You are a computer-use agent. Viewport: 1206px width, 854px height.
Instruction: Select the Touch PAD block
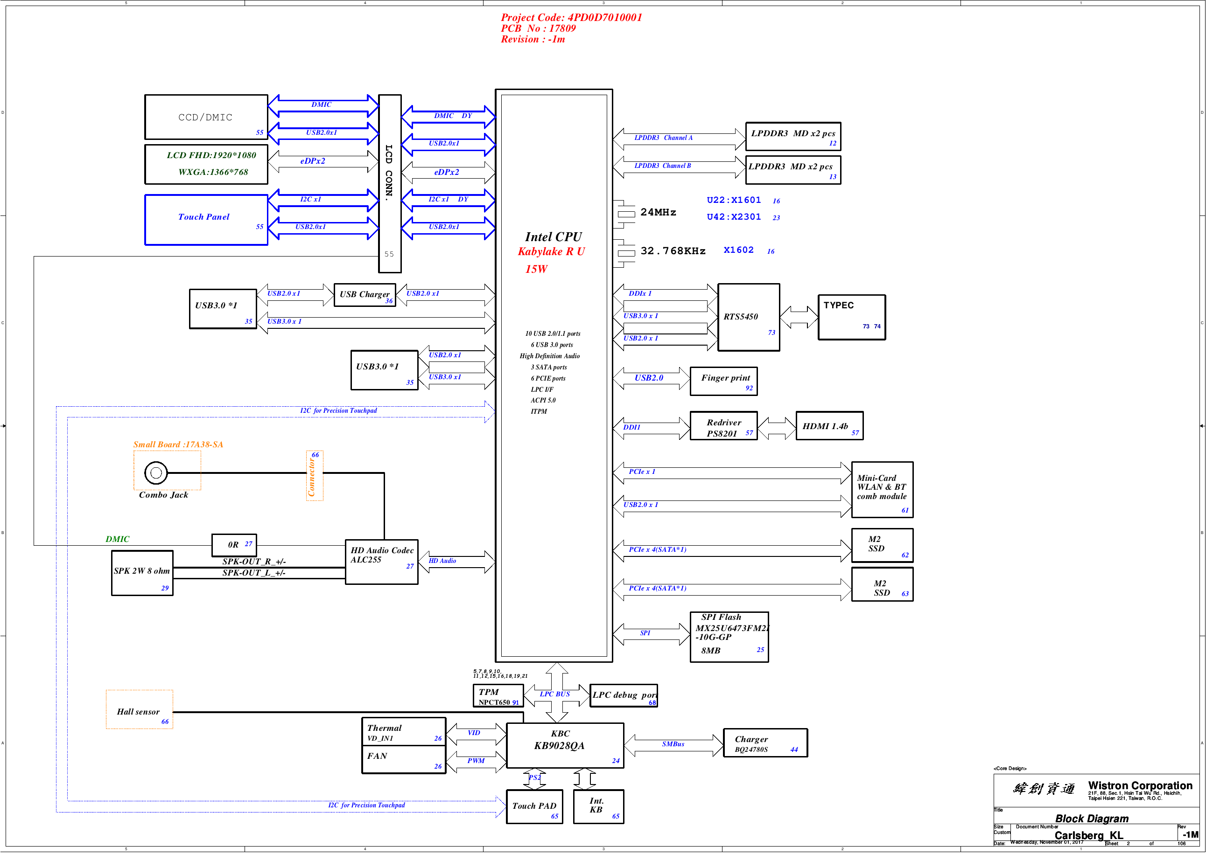click(x=534, y=807)
